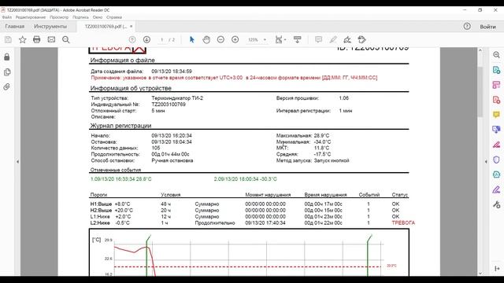The image size is (504, 283).
Task: Add a sticky note comment
Action: tap(318, 39)
